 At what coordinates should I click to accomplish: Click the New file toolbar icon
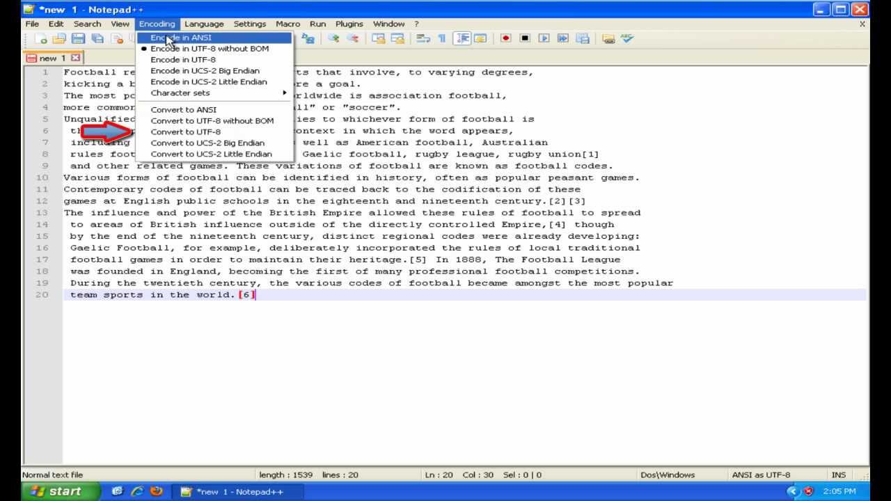pos(41,39)
